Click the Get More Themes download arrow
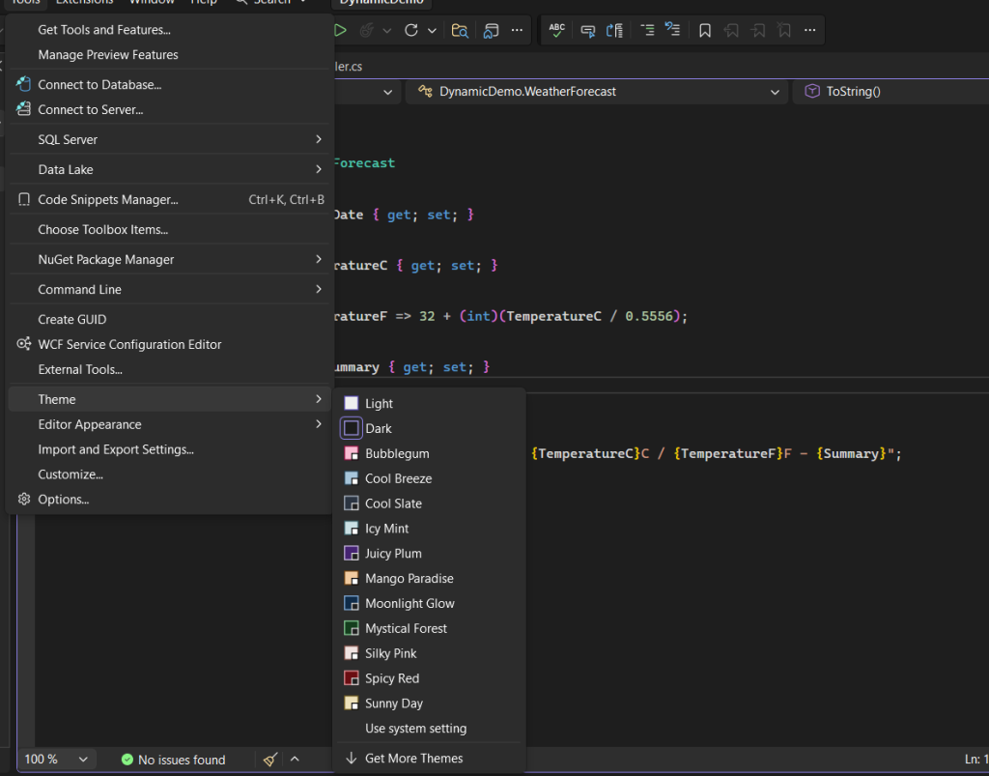Viewport: 989px width, 776px height. 352,759
